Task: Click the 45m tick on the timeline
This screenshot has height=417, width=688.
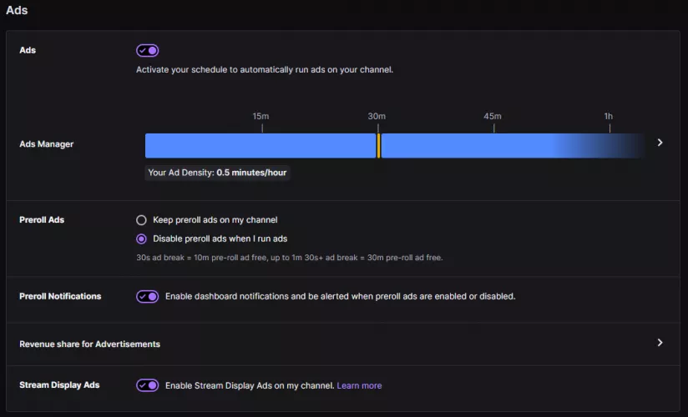Action: (493, 128)
